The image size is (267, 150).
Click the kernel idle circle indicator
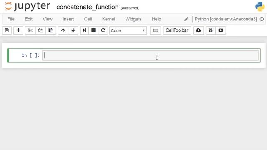tap(262, 19)
